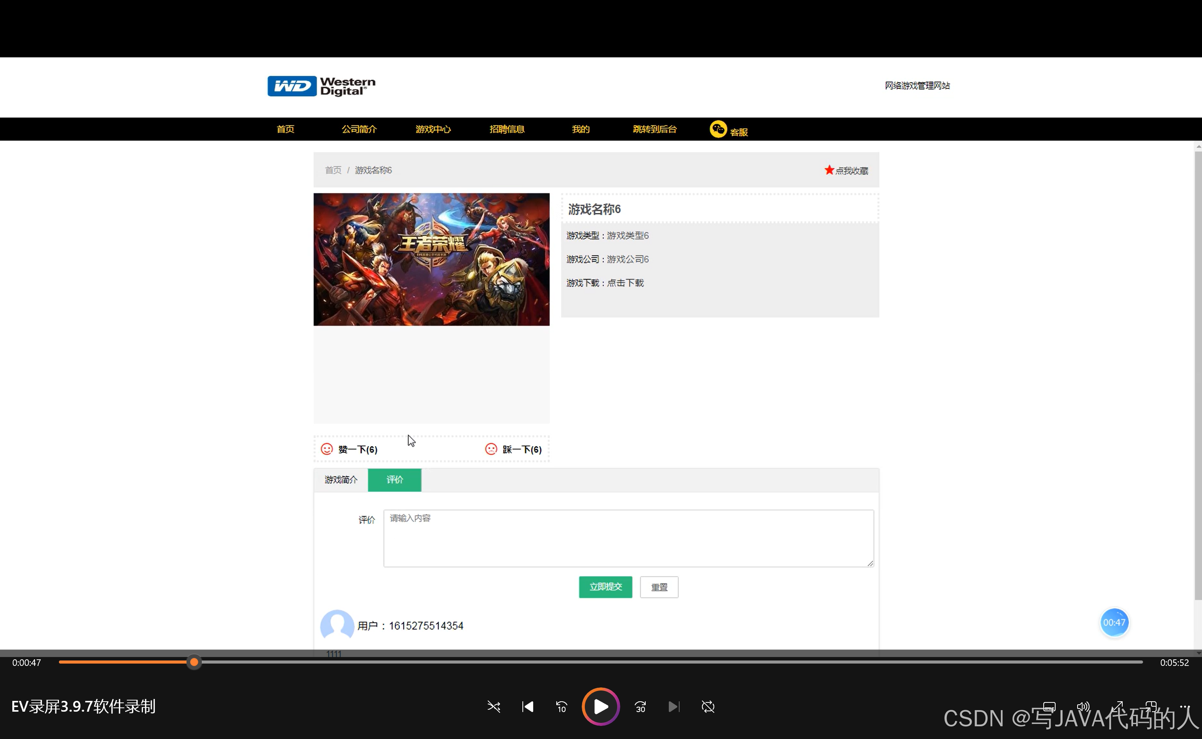The width and height of the screenshot is (1202, 739).
Task: Click the green 立即提交 button
Action: tap(605, 587)
